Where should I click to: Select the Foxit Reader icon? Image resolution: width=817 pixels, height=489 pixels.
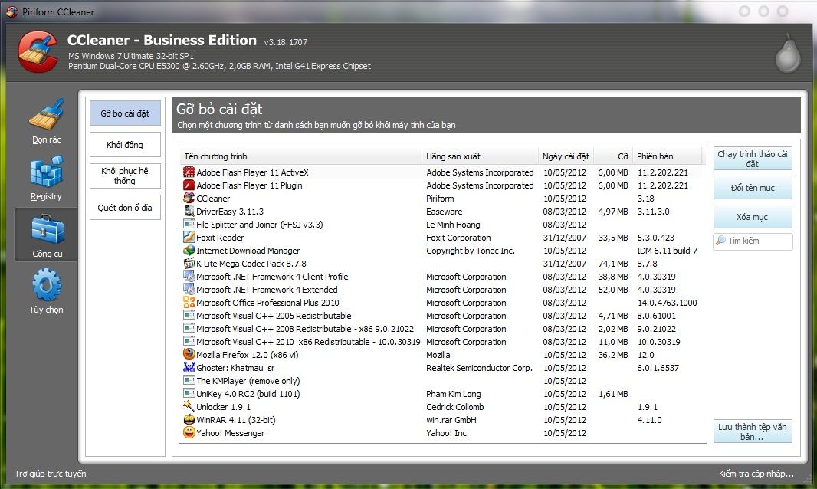tap(189, 237)
